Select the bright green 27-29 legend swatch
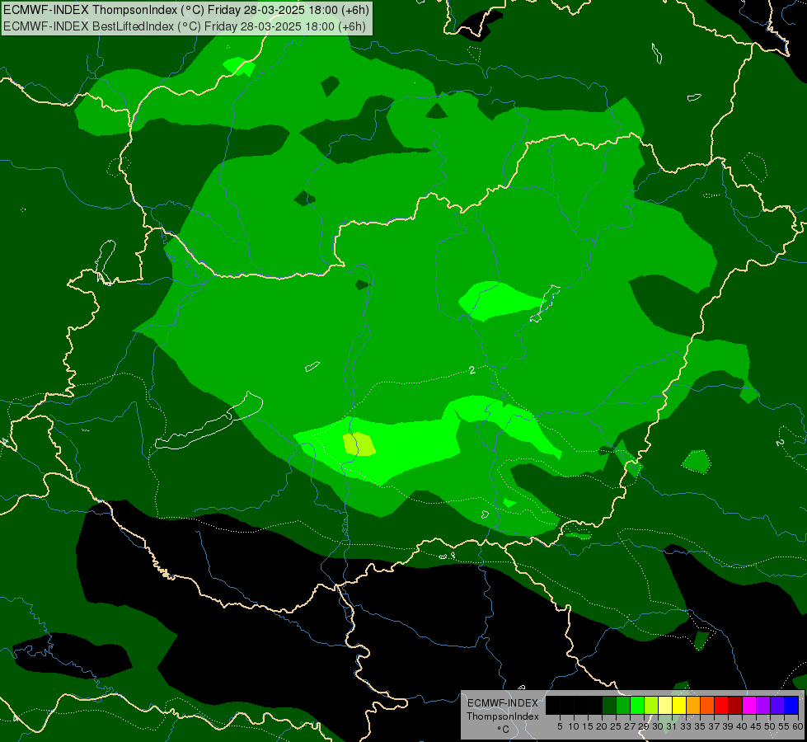Viewport: 807px width, 742px height. tap(637, 705)
